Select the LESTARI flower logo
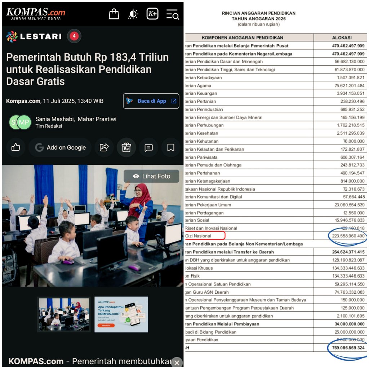 click(x=12, y=36)
